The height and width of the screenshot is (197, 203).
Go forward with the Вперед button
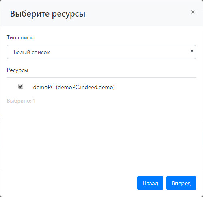[181, 183]
